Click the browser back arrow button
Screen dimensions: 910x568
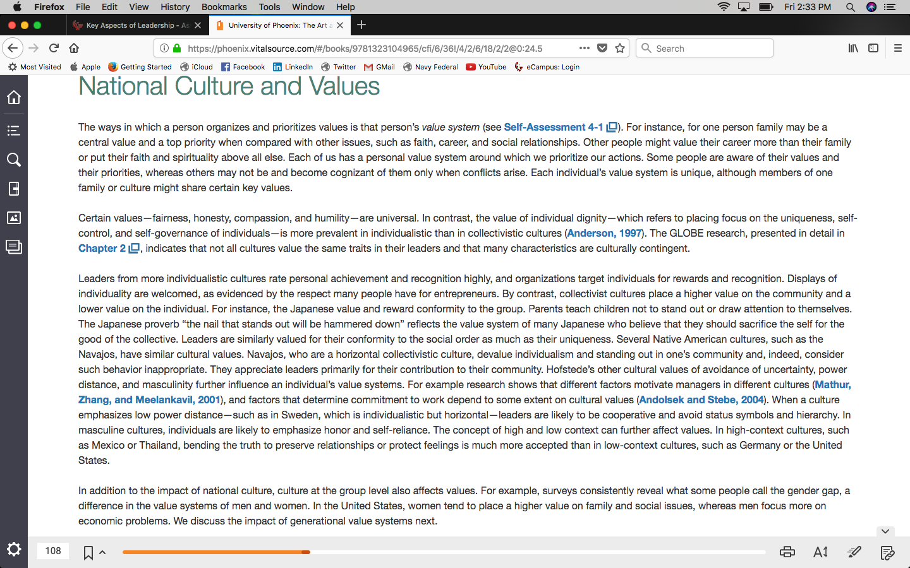click(13, 48)
